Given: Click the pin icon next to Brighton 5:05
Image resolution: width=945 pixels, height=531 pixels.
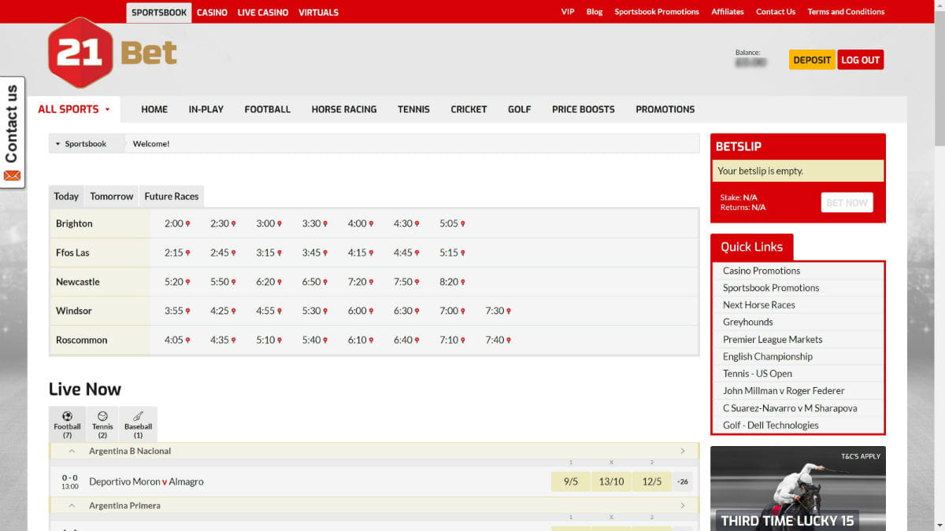Looking at the screenshot, I should 463,224.
